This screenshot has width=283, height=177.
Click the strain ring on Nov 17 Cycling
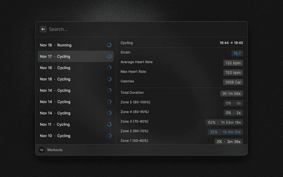109,57
